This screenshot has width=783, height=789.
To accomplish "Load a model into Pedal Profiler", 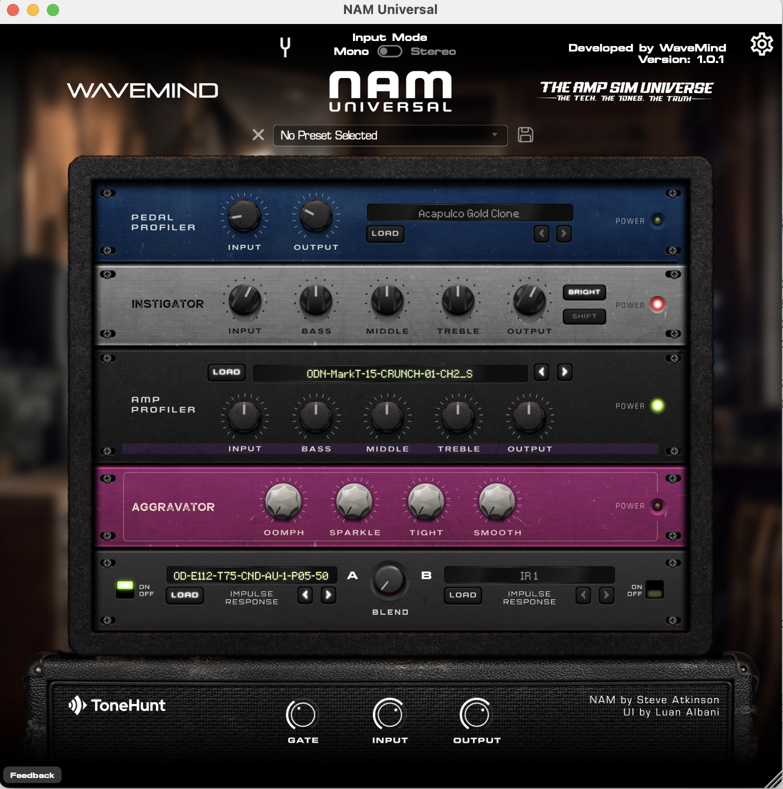I will coord(385,233).
